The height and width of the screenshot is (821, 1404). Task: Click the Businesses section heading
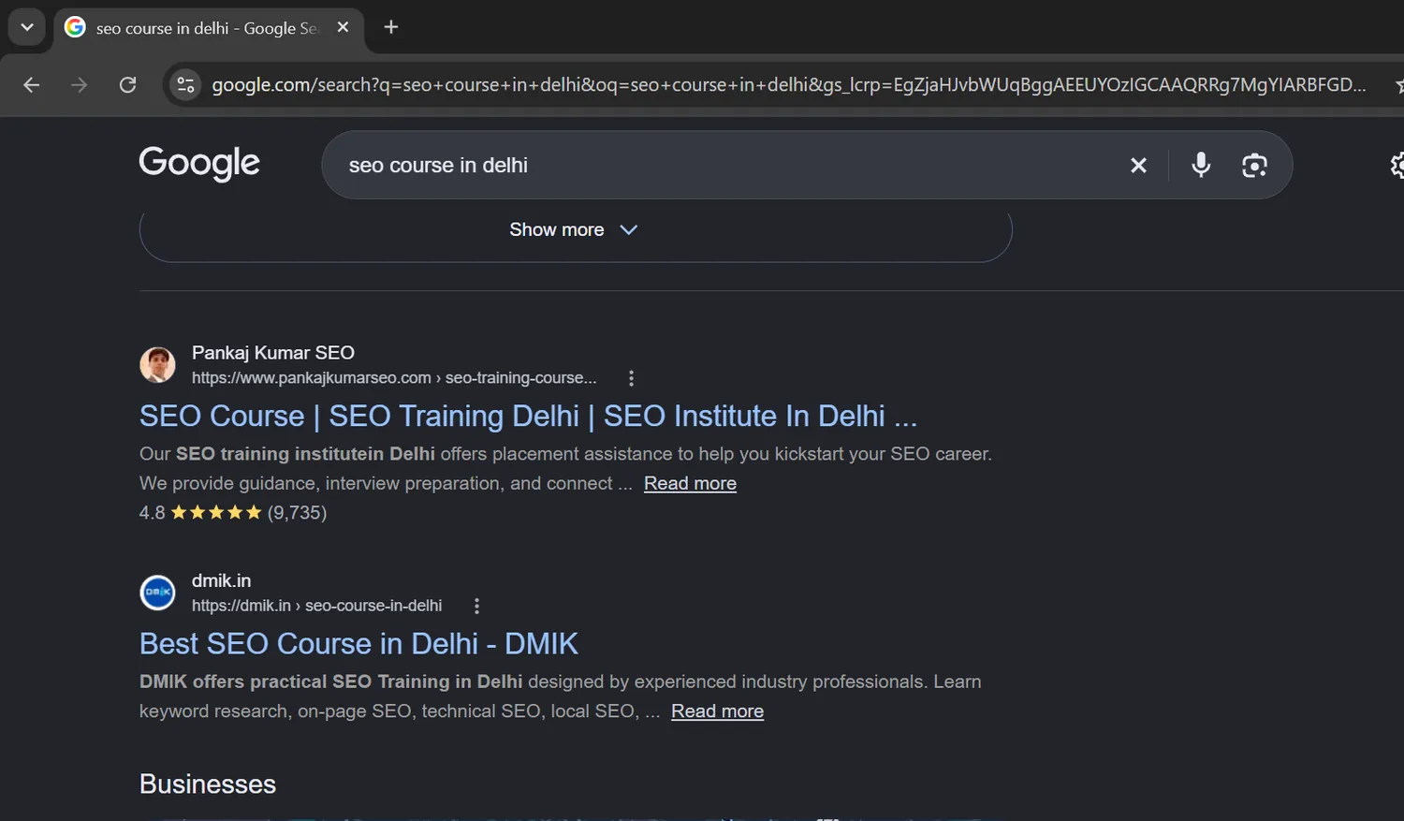(208, 784)
